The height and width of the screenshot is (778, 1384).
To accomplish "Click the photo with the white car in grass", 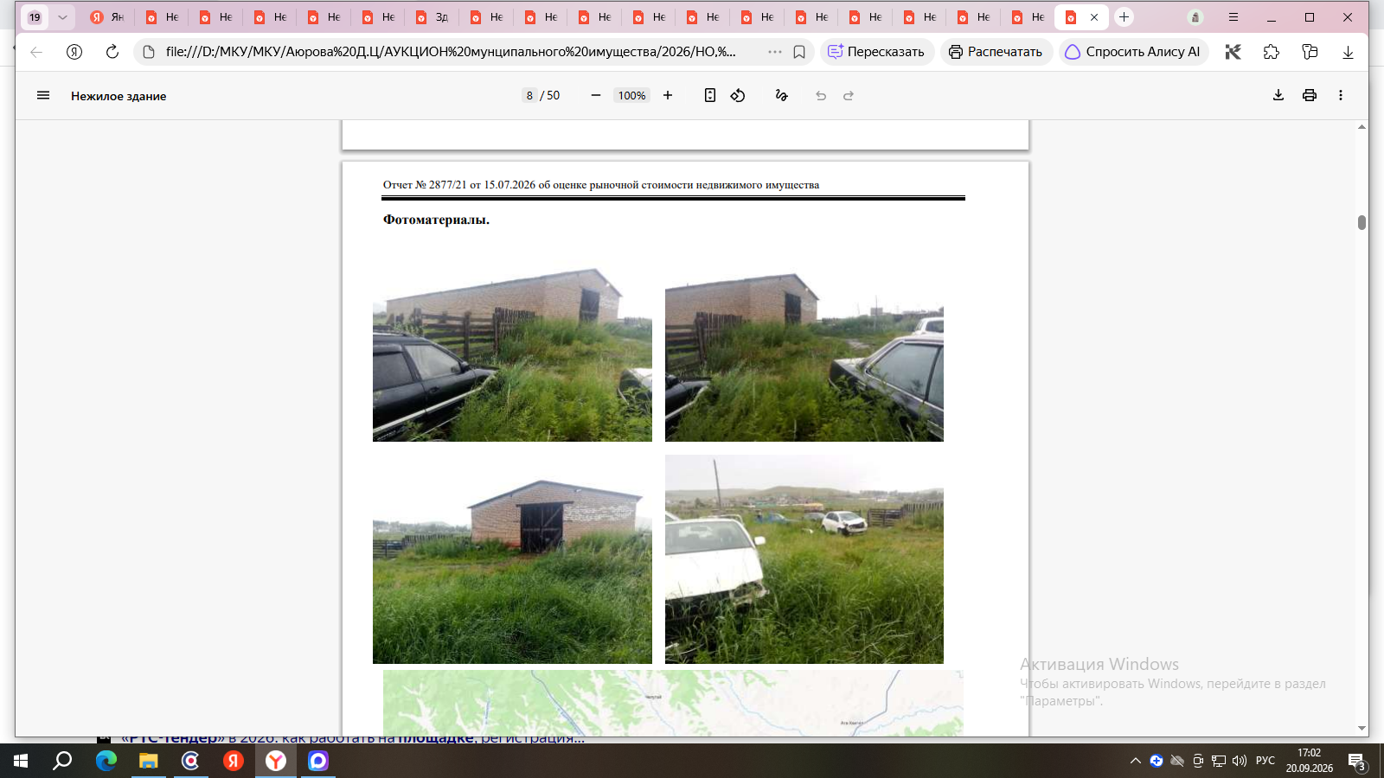I will pyautogui.click(x=804, y=559).
